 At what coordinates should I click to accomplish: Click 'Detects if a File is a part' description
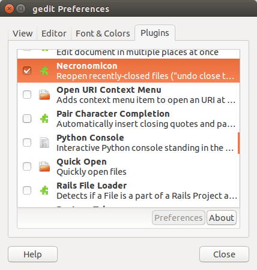[x=147, y=196]
